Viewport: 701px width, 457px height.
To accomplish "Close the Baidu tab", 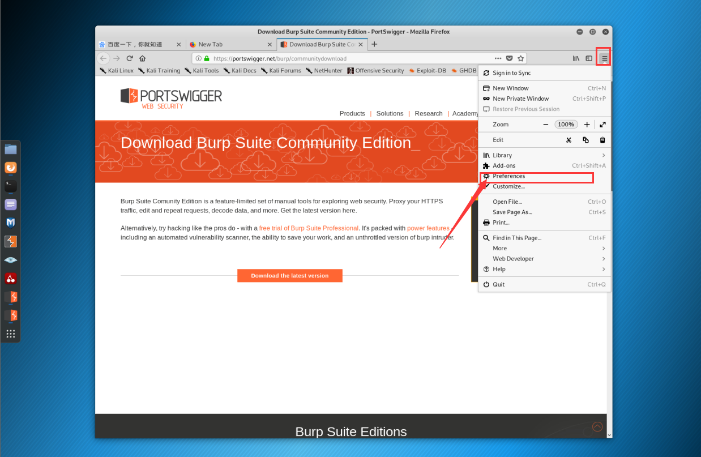I will pos(179,44).
